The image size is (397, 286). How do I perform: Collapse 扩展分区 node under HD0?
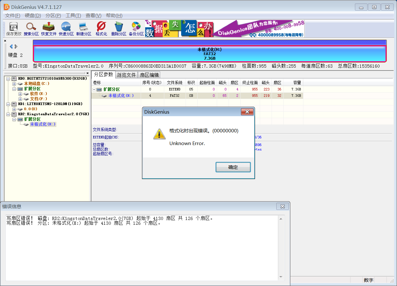coord(14,89)
